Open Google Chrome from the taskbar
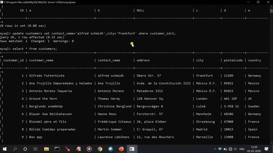This screenshot has height=153, width=273. 100,149
